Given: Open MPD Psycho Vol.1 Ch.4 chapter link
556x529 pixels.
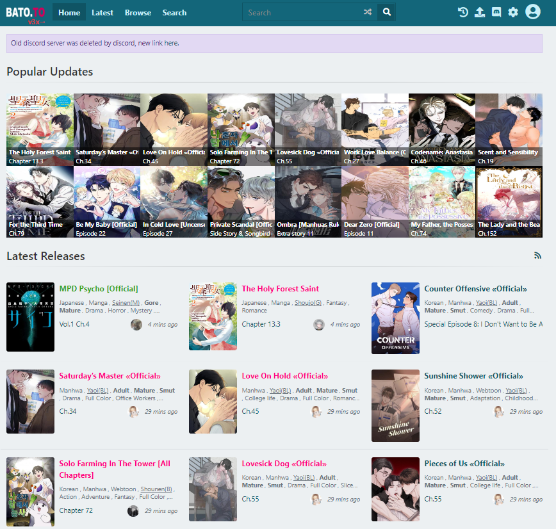Looking at the screenshot, I should [x=74, y=324].
